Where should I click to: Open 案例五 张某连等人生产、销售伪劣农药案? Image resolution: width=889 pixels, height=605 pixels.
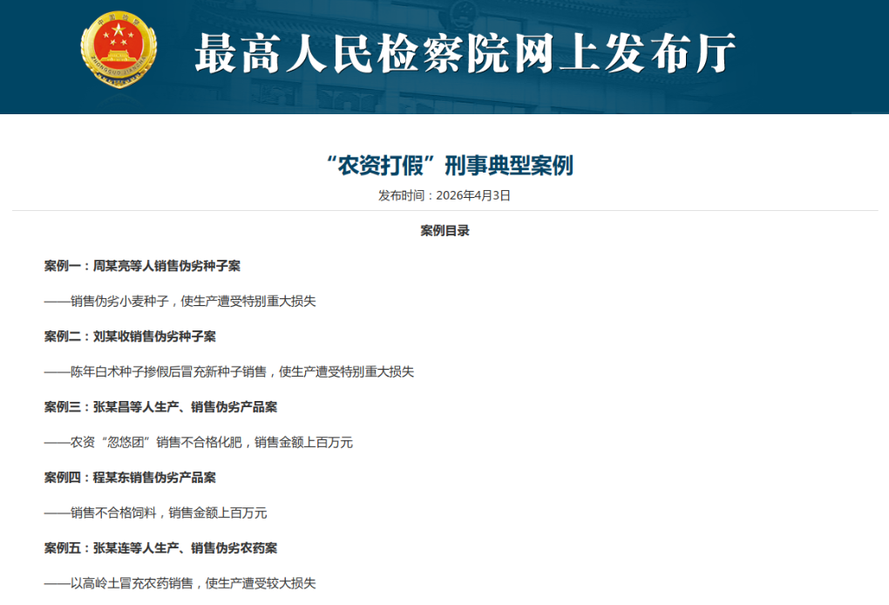coord(160,548)
